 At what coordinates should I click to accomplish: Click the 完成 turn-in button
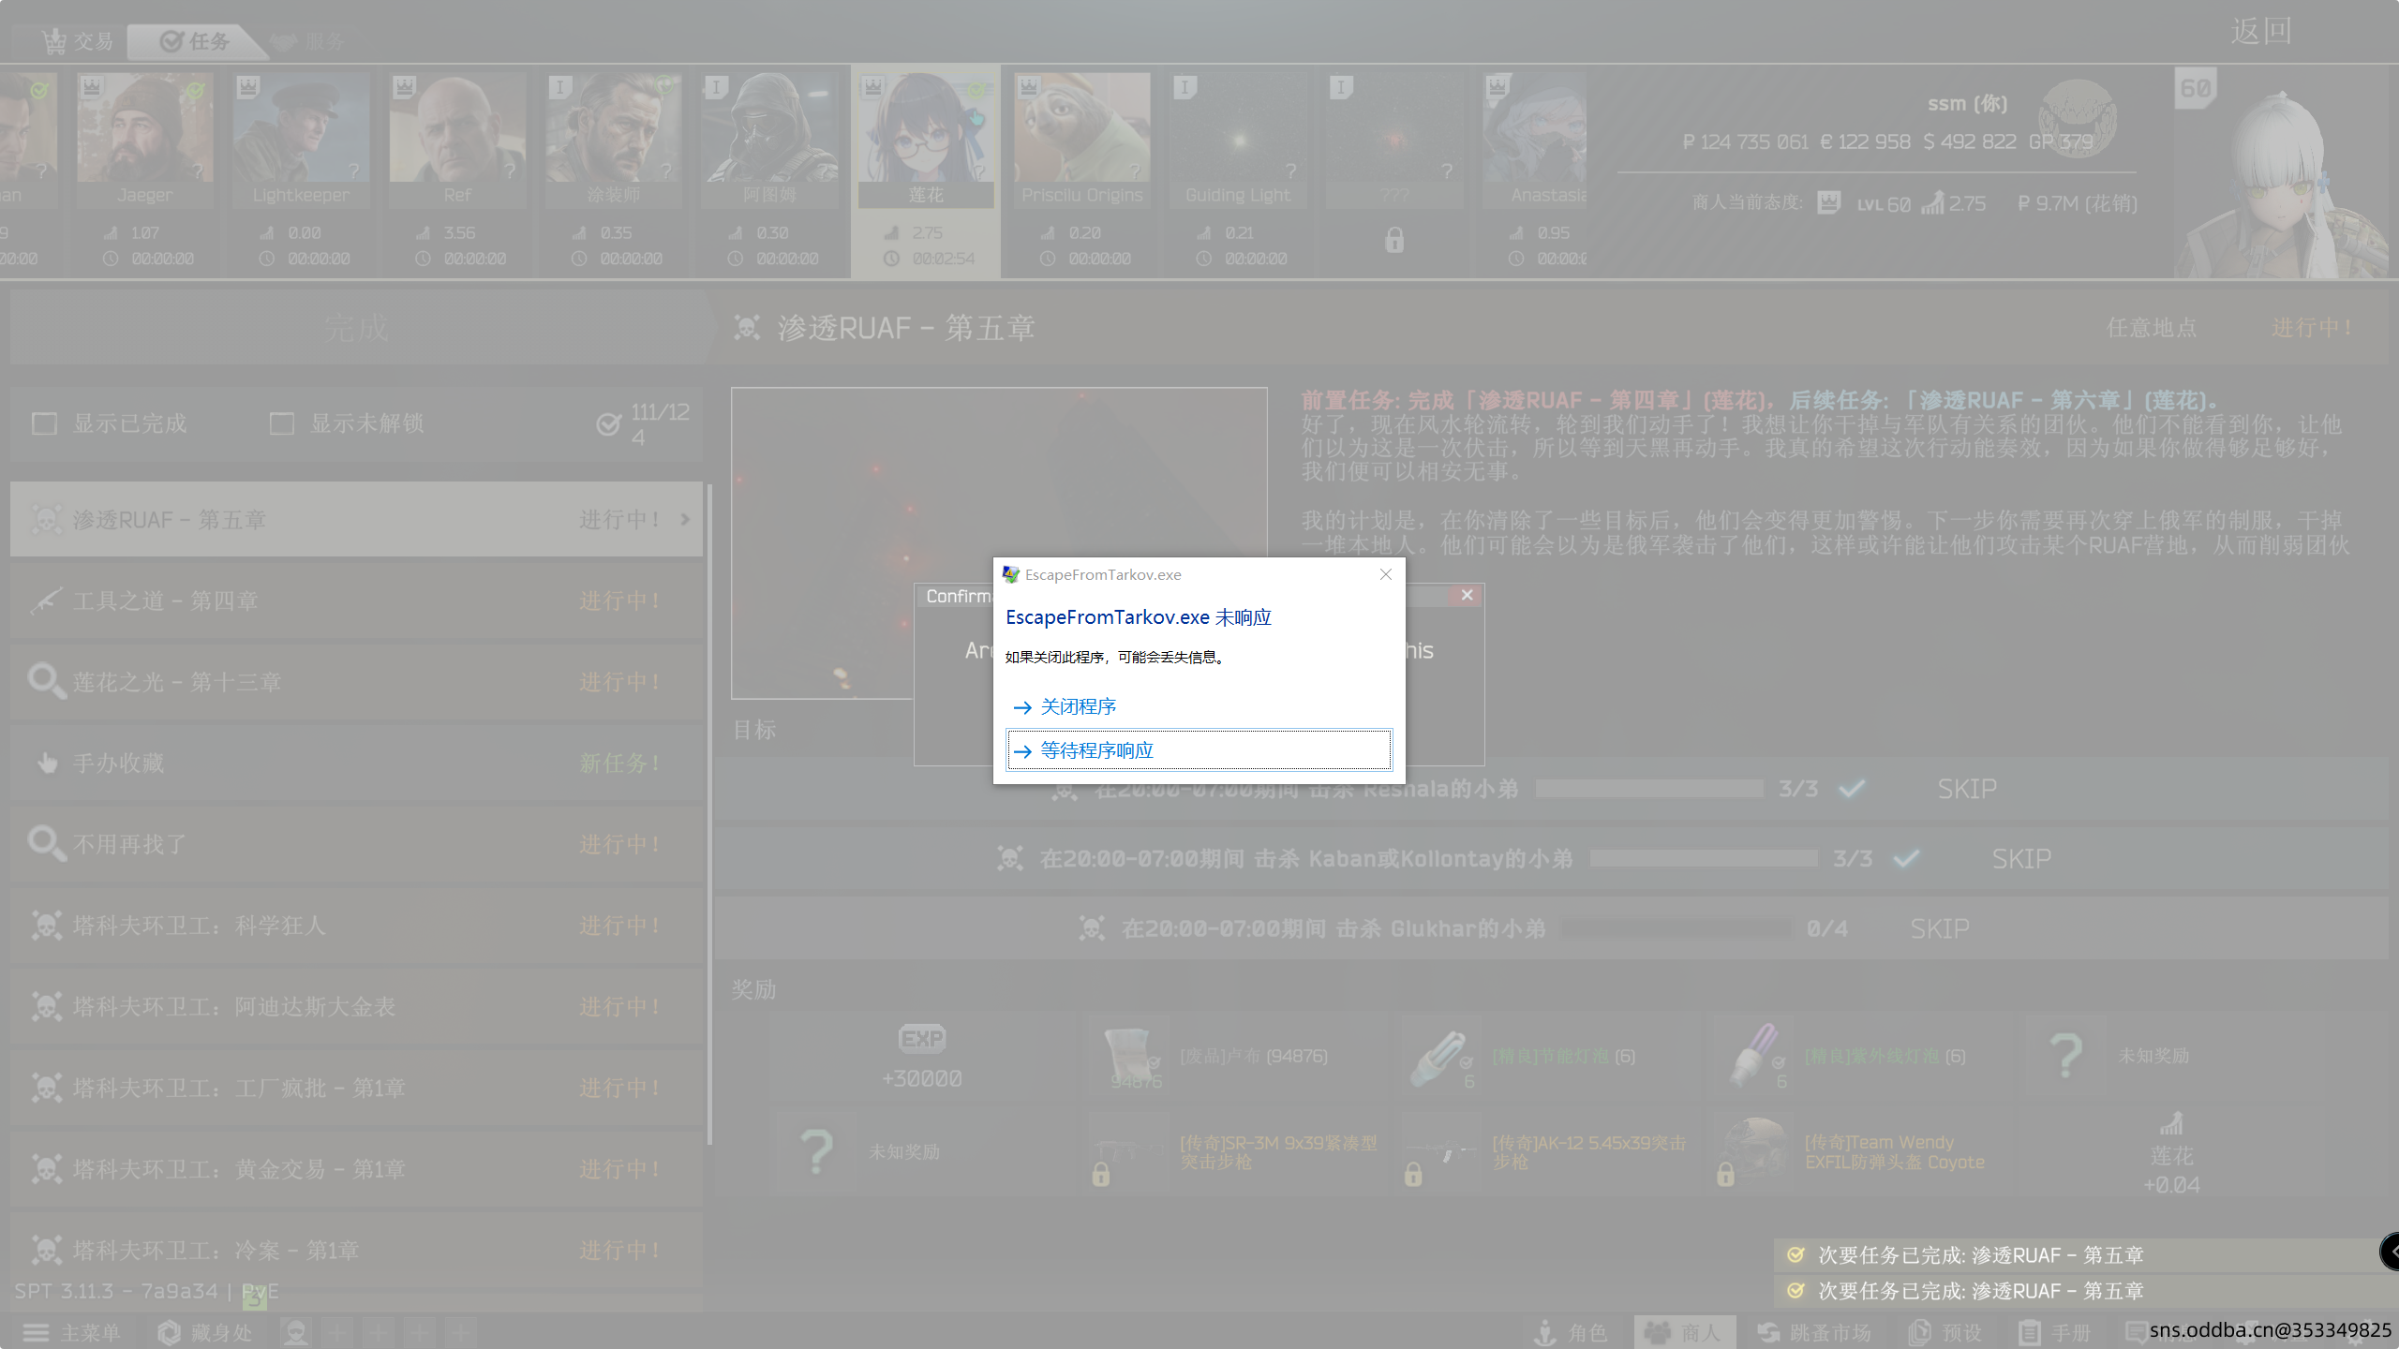356,328
